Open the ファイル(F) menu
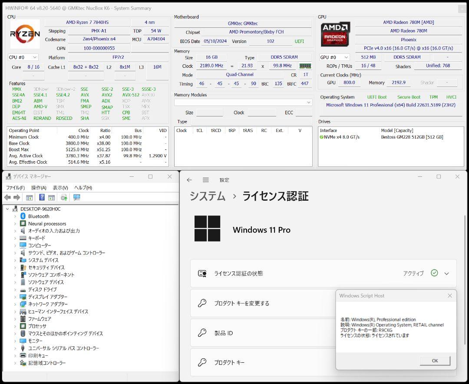469x384 pixels. [15, 188]
